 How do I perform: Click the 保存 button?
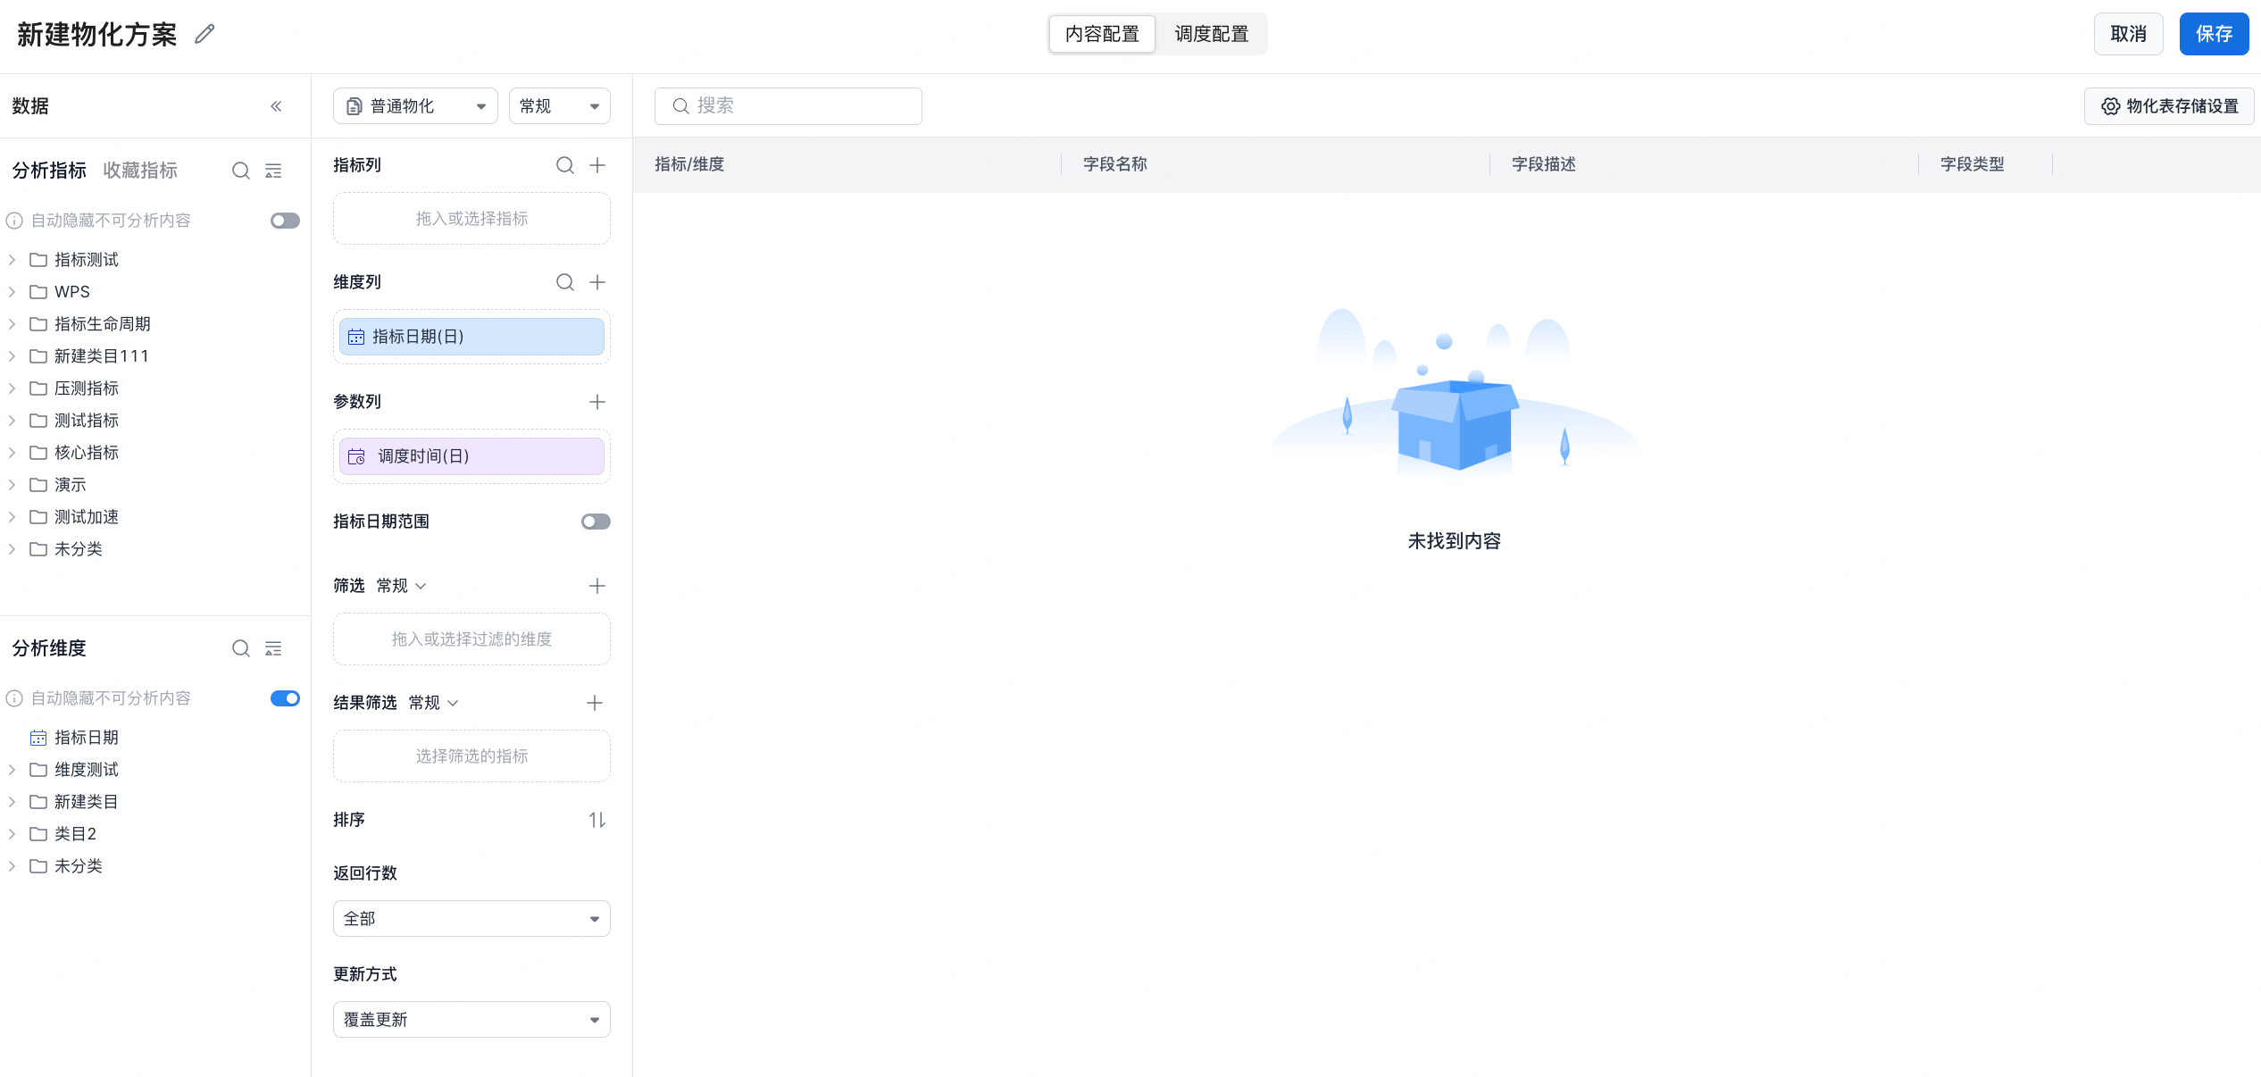(2213, 34)
